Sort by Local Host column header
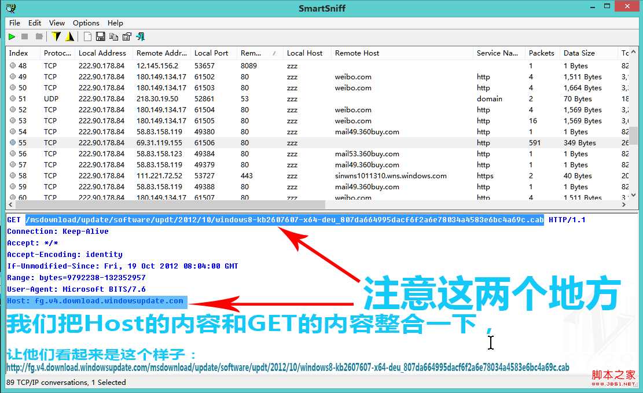 click(x=307, y=53)
